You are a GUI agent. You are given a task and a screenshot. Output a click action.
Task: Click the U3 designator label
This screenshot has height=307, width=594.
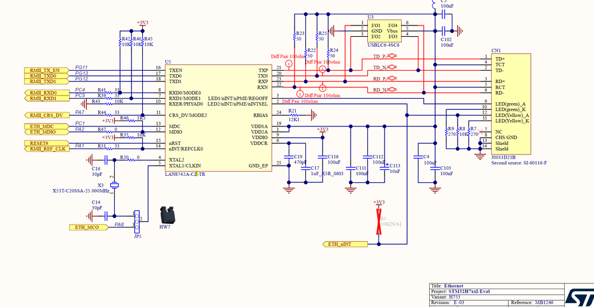(x=370, y=17)
